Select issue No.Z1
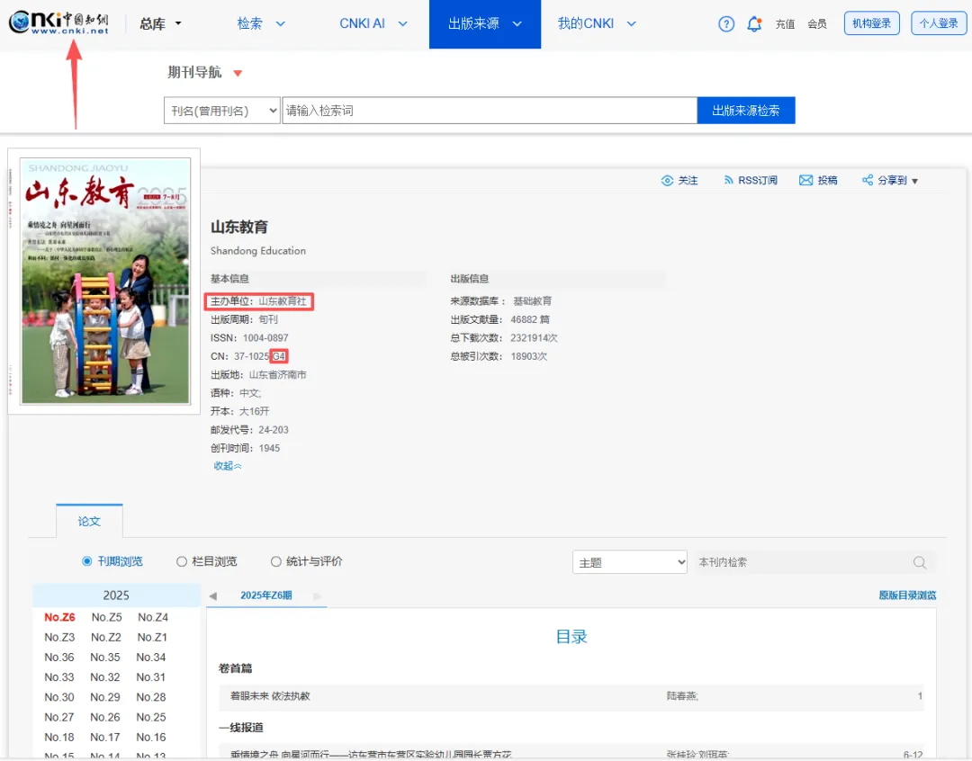This screenshot has height=761, width=972. click(x=152, y=637)
